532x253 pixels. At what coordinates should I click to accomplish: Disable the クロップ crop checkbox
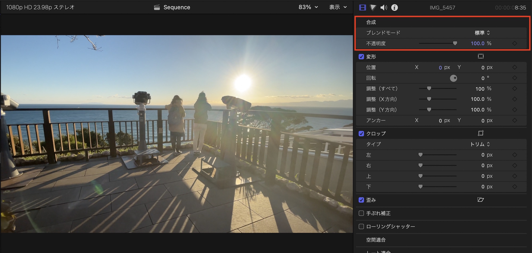click(361, 134)
